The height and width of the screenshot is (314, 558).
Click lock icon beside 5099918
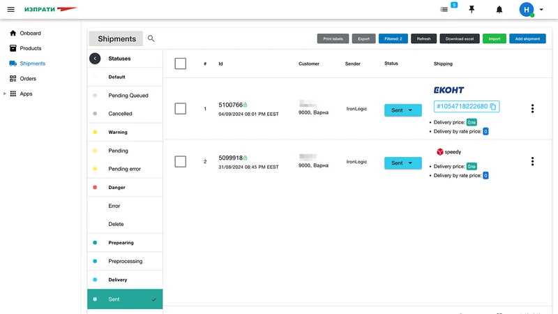point(246,158)
